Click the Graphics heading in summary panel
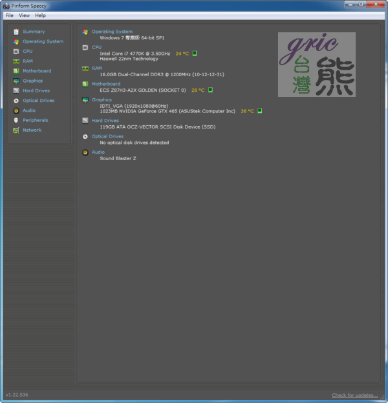388x403 pixels. point(102,99)
